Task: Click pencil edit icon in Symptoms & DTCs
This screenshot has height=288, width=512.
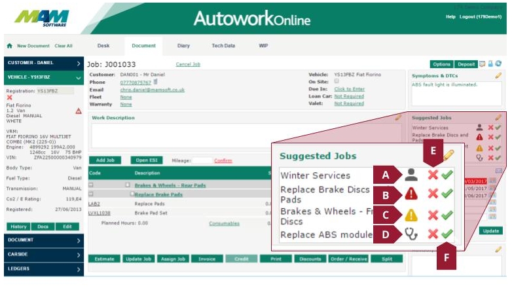Action: point(498,75)
